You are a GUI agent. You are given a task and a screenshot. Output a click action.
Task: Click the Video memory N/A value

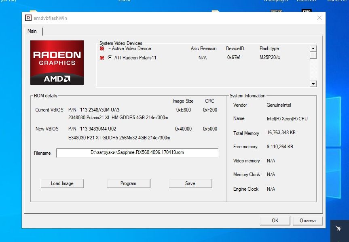pyautogui.click(x=271, y=160)
